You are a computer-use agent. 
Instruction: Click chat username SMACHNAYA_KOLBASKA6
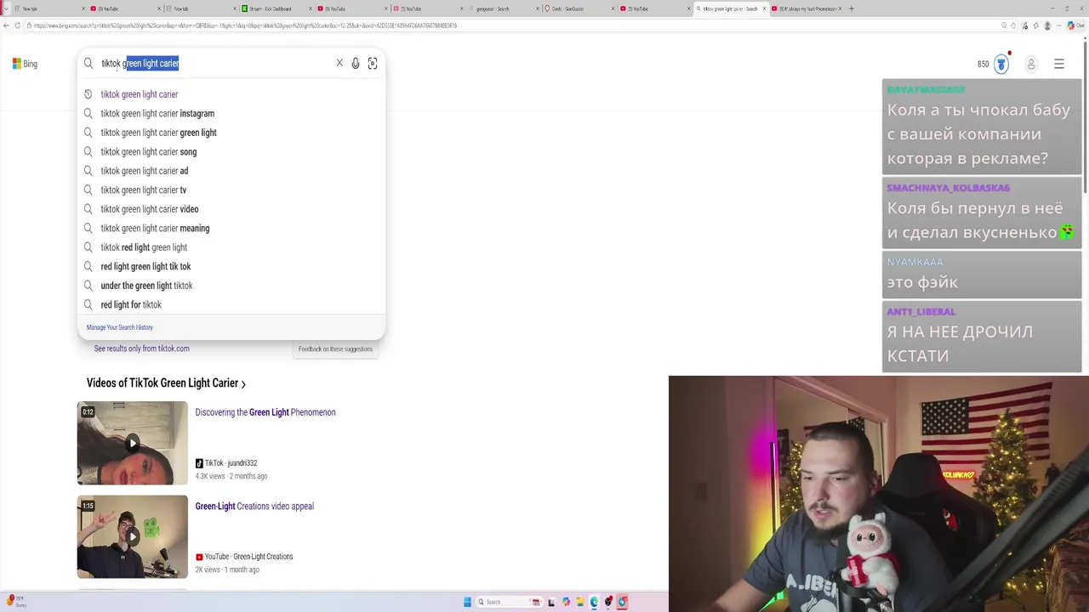pos(948,188)
